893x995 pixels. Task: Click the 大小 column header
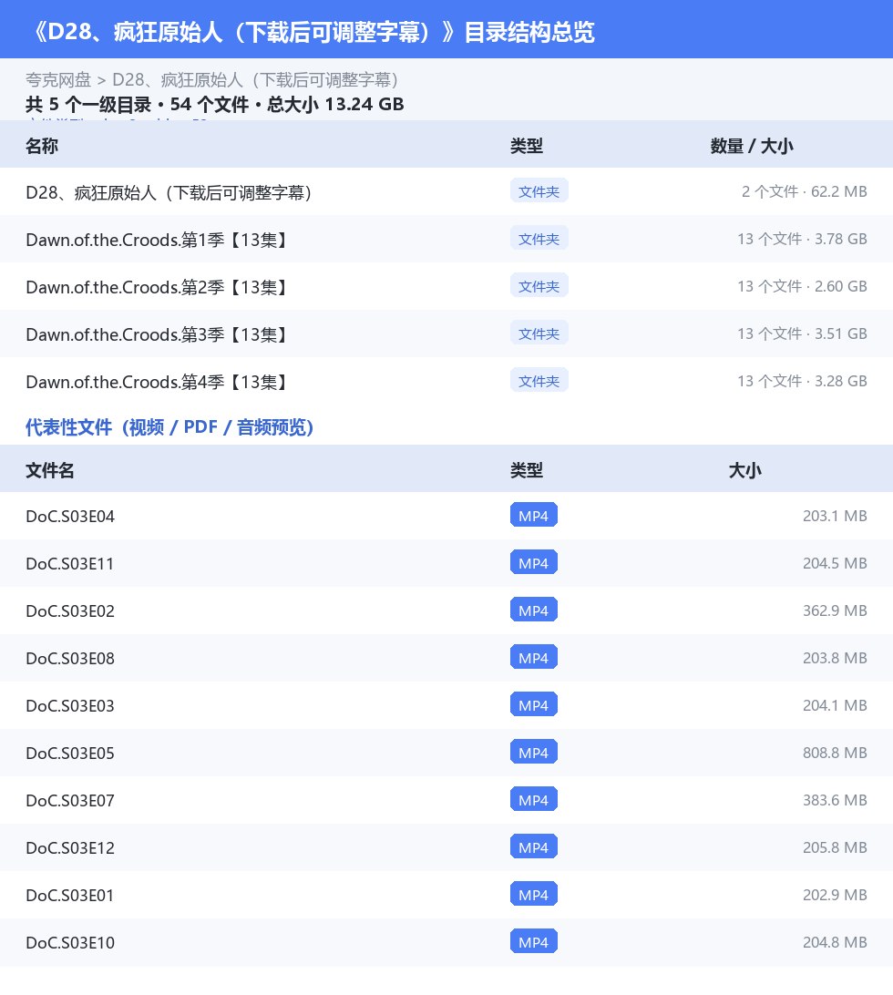[745, 470]
